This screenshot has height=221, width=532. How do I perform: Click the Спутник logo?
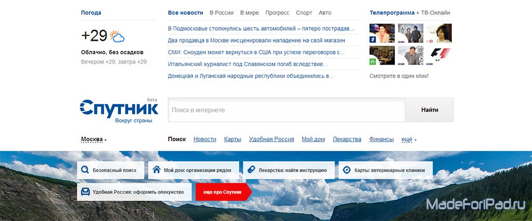pos(119,109)
